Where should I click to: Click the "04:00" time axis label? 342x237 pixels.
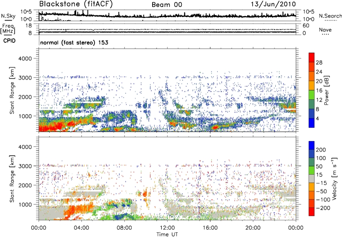[x=81, y=228]
